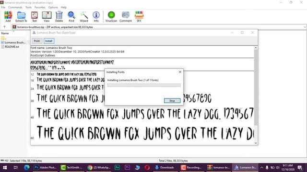This screenshot has height=172, width=307.
Task: Open the Options menu
Action: click(x=53, y=7)
